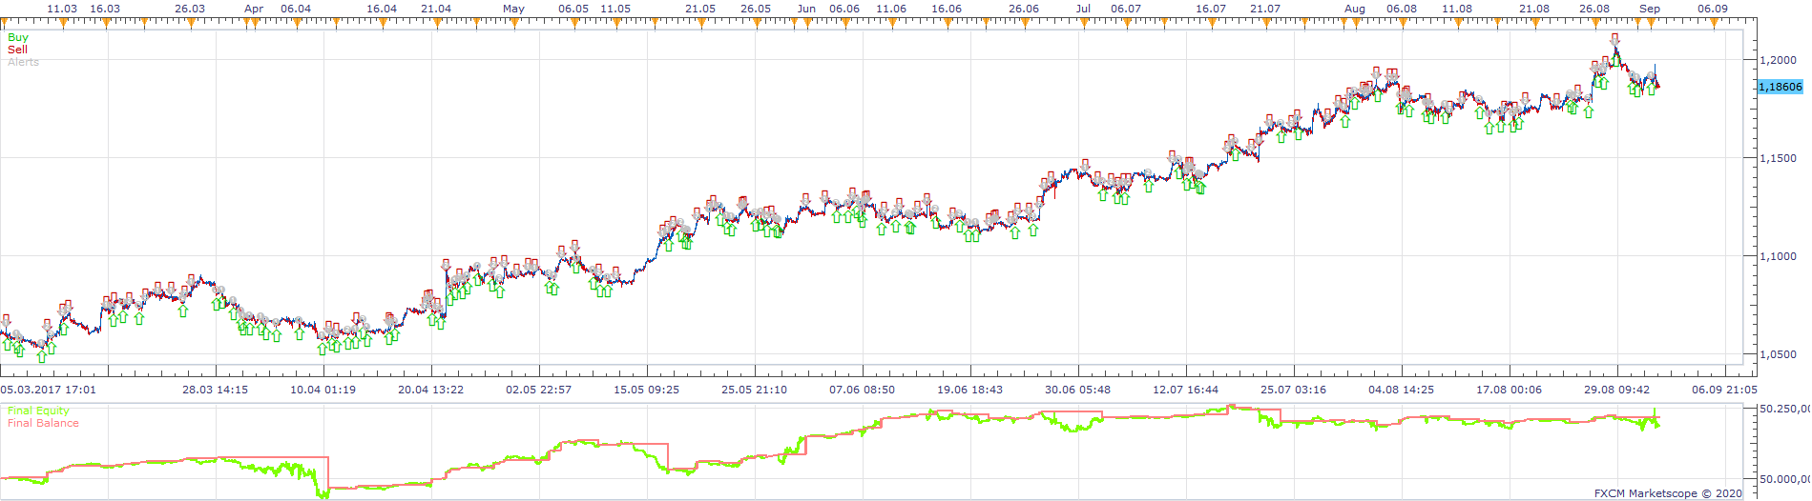Click the 19.06 18:43 time label

(970, 390)
